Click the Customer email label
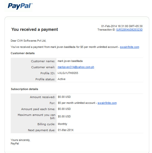Screen dimensions: 152x153 click(x=43, y=67)
